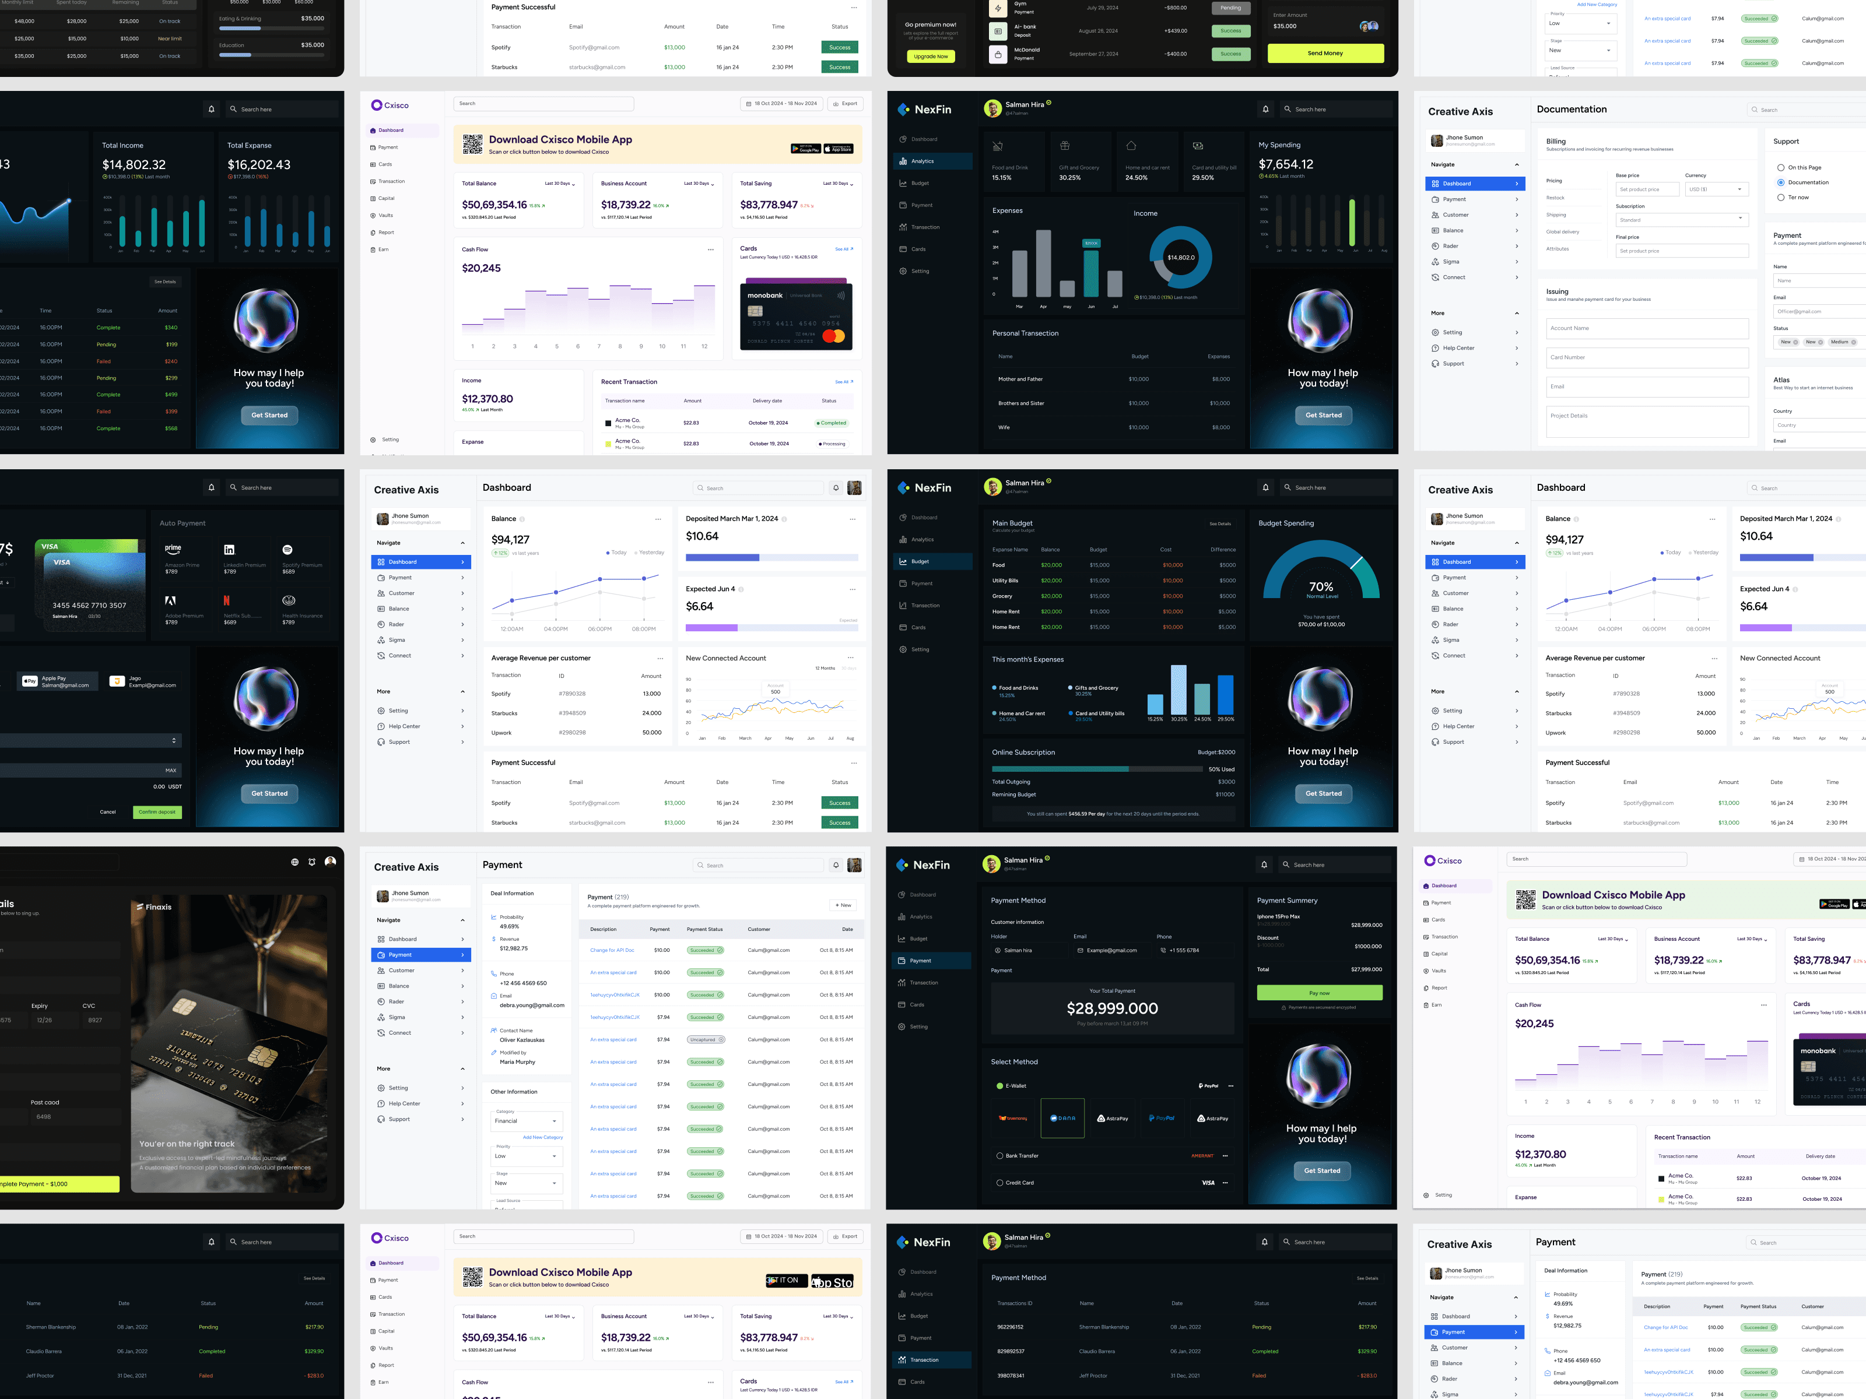Image resolution: width=1866 pixels, height=1399 pixels.
Task: Click the Confirm deposit button
Action: [x=157, y=812]
